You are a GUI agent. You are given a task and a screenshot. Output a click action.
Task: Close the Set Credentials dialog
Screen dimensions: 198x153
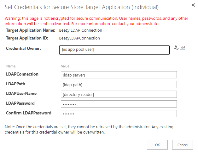point(193,5)
